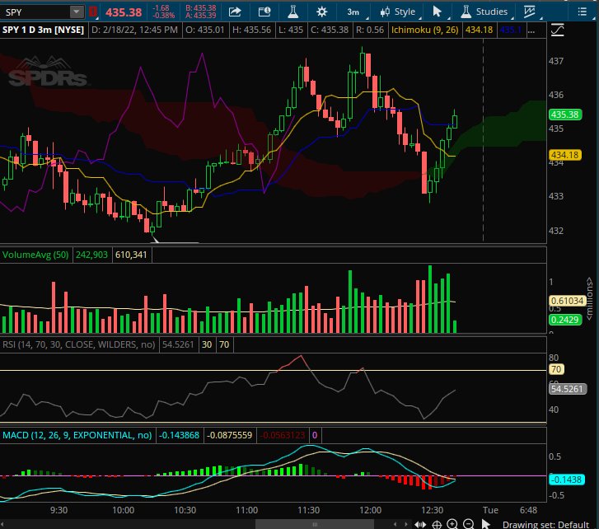The width and height of the screenshot is (599, 529).
Task: Click the bottom pointer cursor icon
Action: [x=485, y=524]
